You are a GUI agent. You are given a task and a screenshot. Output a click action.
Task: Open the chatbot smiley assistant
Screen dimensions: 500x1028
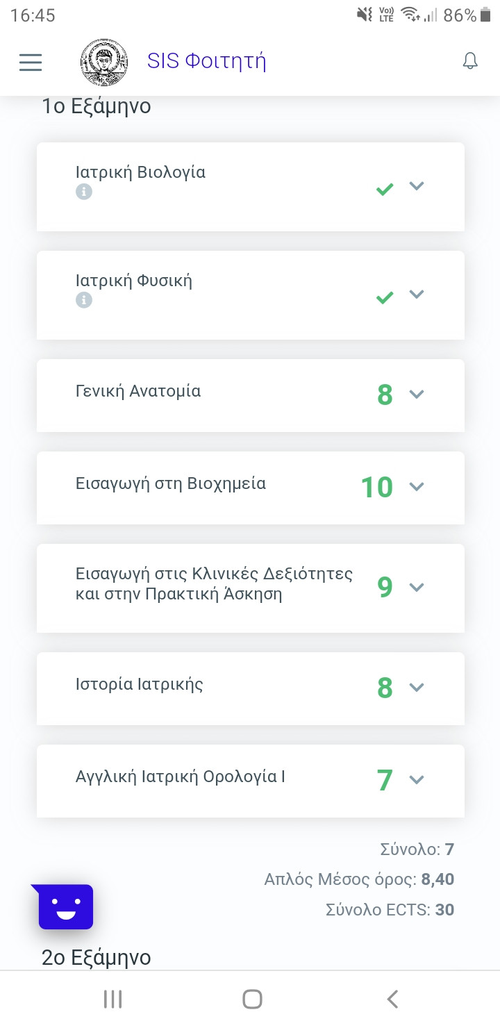[x=66, y=906]
